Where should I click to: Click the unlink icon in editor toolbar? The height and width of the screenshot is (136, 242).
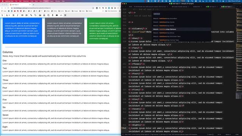click(x=35, y=15)
